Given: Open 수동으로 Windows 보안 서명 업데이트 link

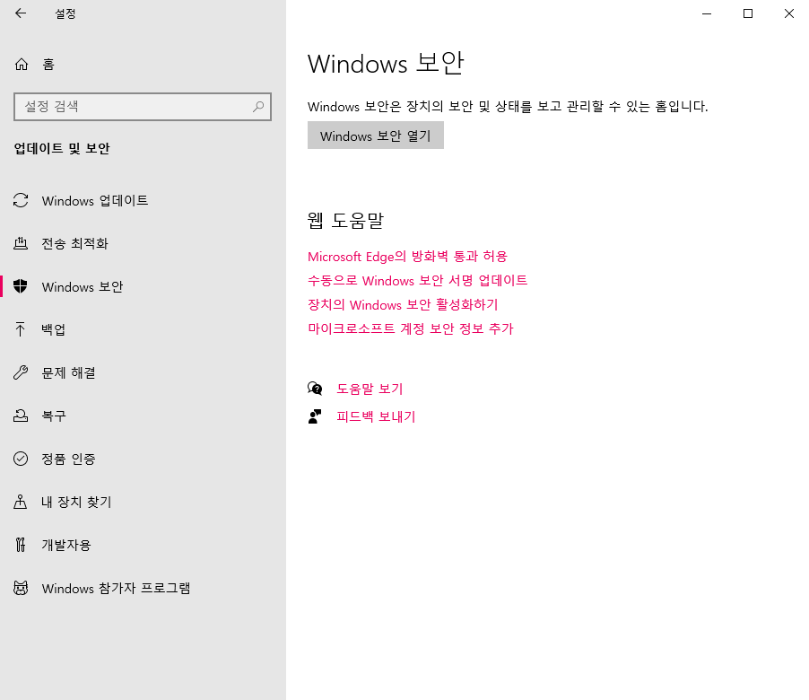Looking at the screenshot, I should 417,280.
